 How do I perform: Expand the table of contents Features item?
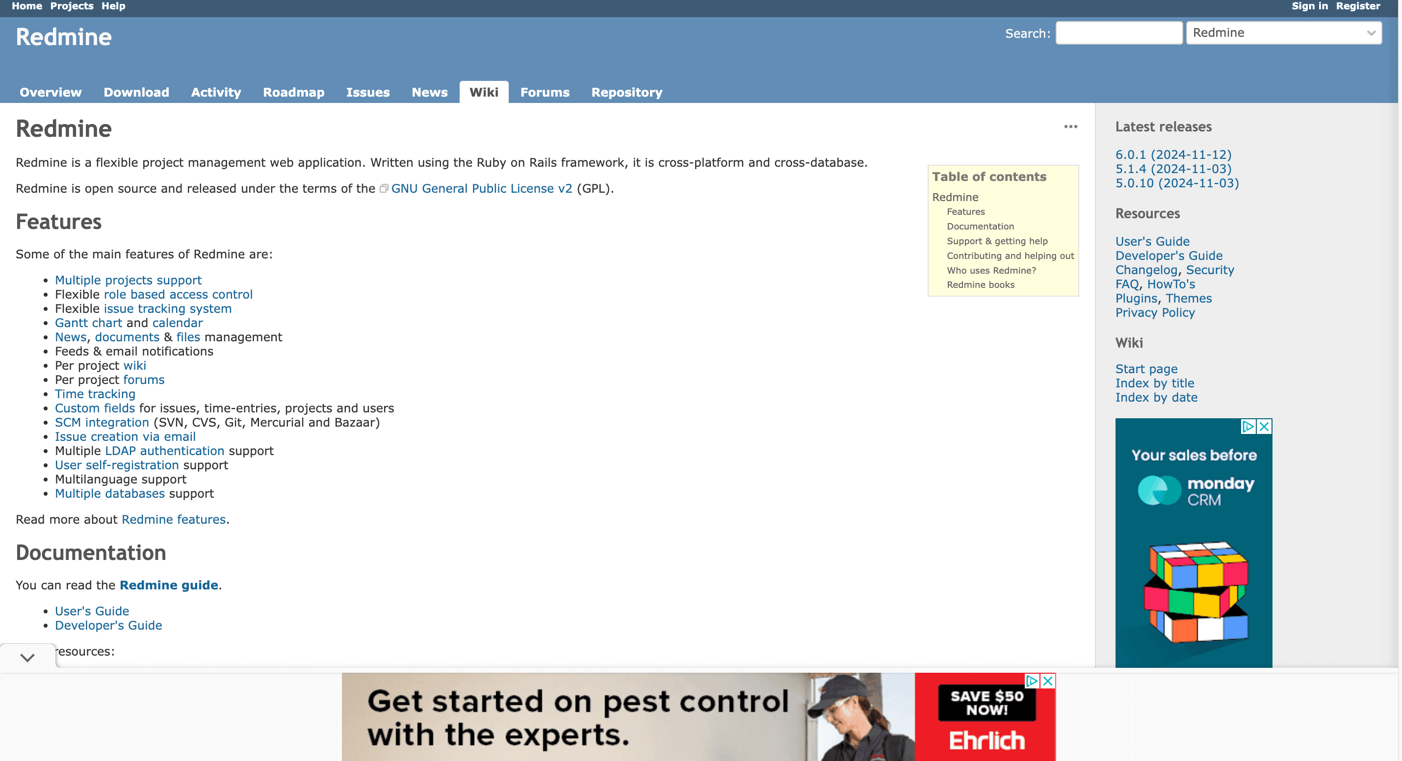tap(965, 211)
